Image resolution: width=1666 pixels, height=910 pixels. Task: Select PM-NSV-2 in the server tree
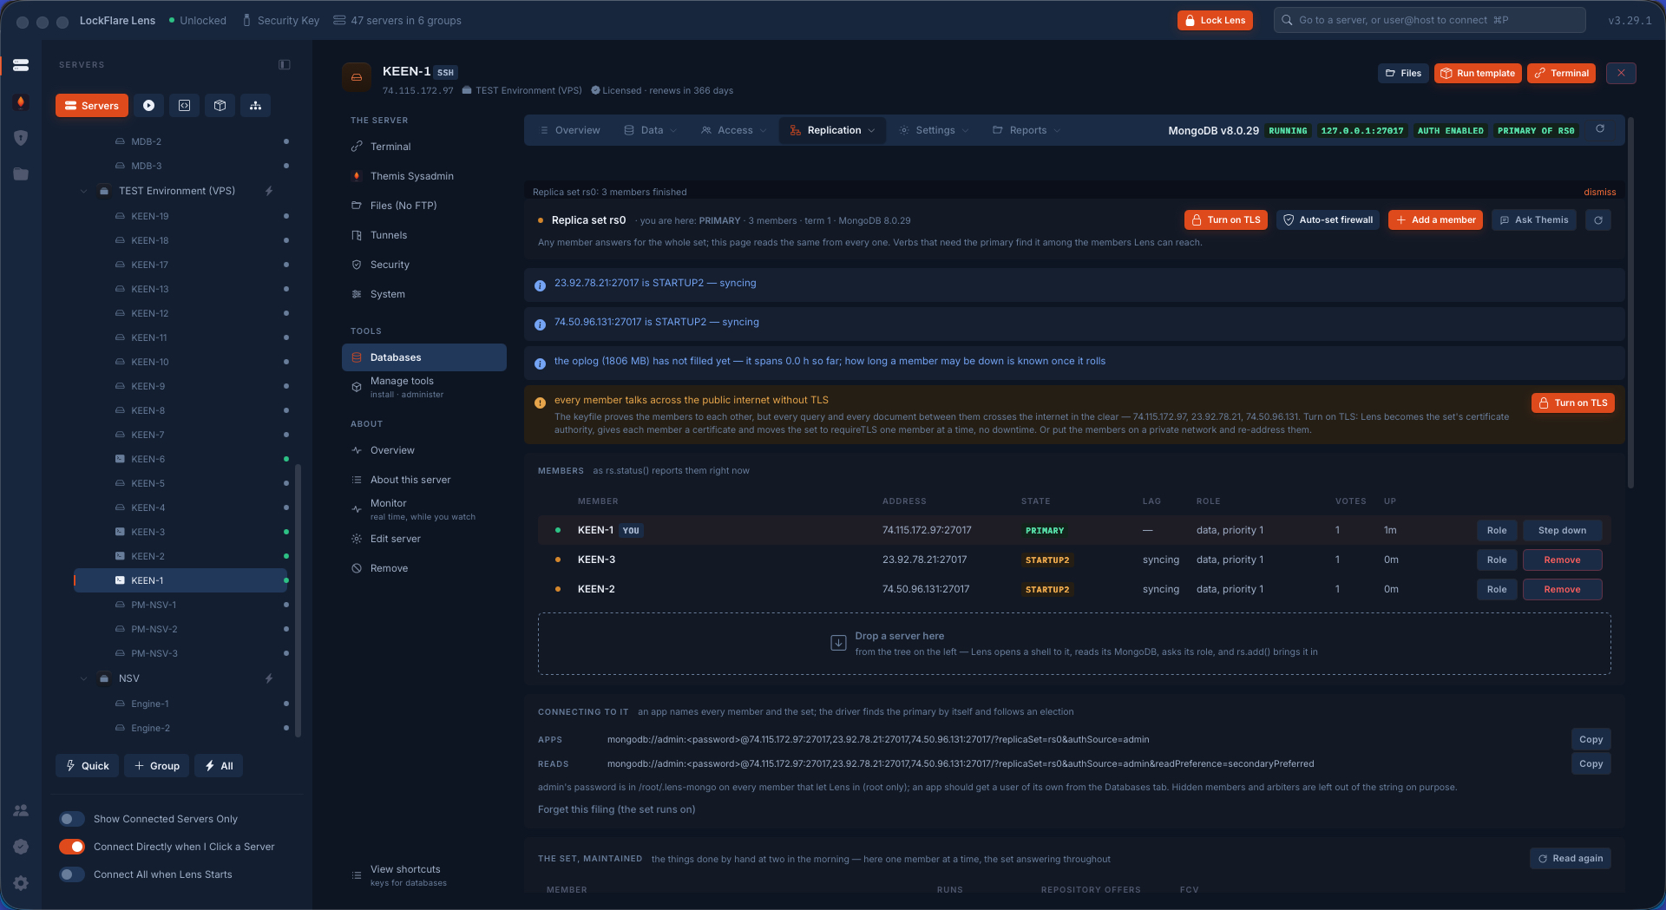point(180,629)
